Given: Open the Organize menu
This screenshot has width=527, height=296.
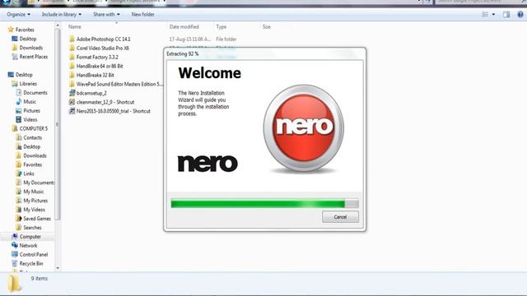Looking at the screenshot, I should pos(18,15).
